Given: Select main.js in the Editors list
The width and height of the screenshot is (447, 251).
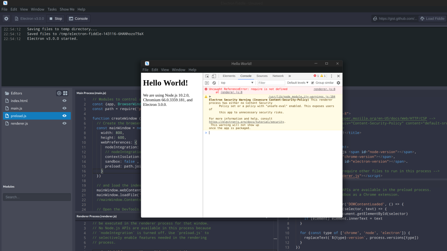Looking at the screenshot, I should click(x=37, y=108).
